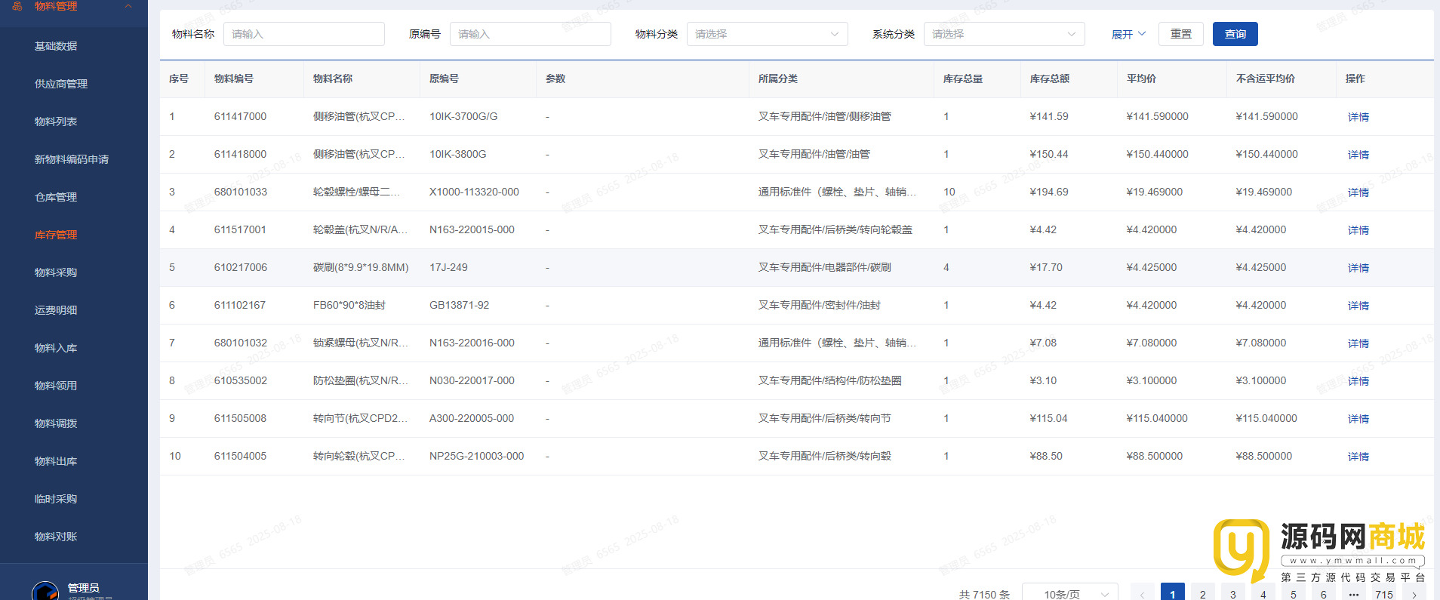Viewport: 1440px width, 600px height.
Task: Open 基础数据 in the sidebar
Action: (56, 46)
